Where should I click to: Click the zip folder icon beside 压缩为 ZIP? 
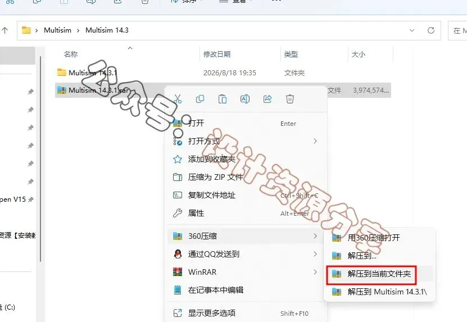pos(178,177)
